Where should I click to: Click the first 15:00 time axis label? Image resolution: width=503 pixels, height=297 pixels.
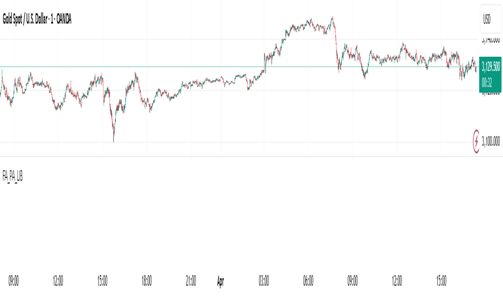103,281
